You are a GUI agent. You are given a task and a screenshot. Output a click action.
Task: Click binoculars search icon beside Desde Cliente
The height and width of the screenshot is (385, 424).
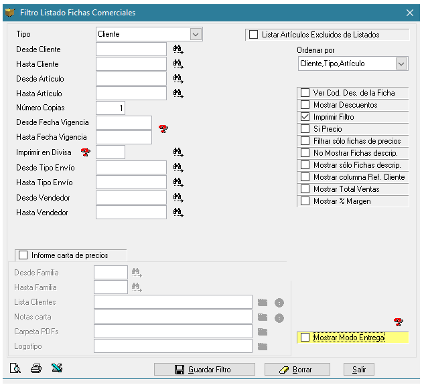point(178,49)
